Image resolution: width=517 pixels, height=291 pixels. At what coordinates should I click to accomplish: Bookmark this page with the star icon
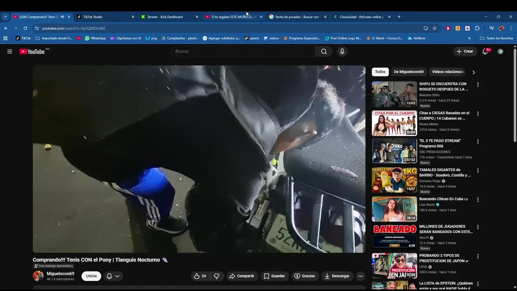435,28
